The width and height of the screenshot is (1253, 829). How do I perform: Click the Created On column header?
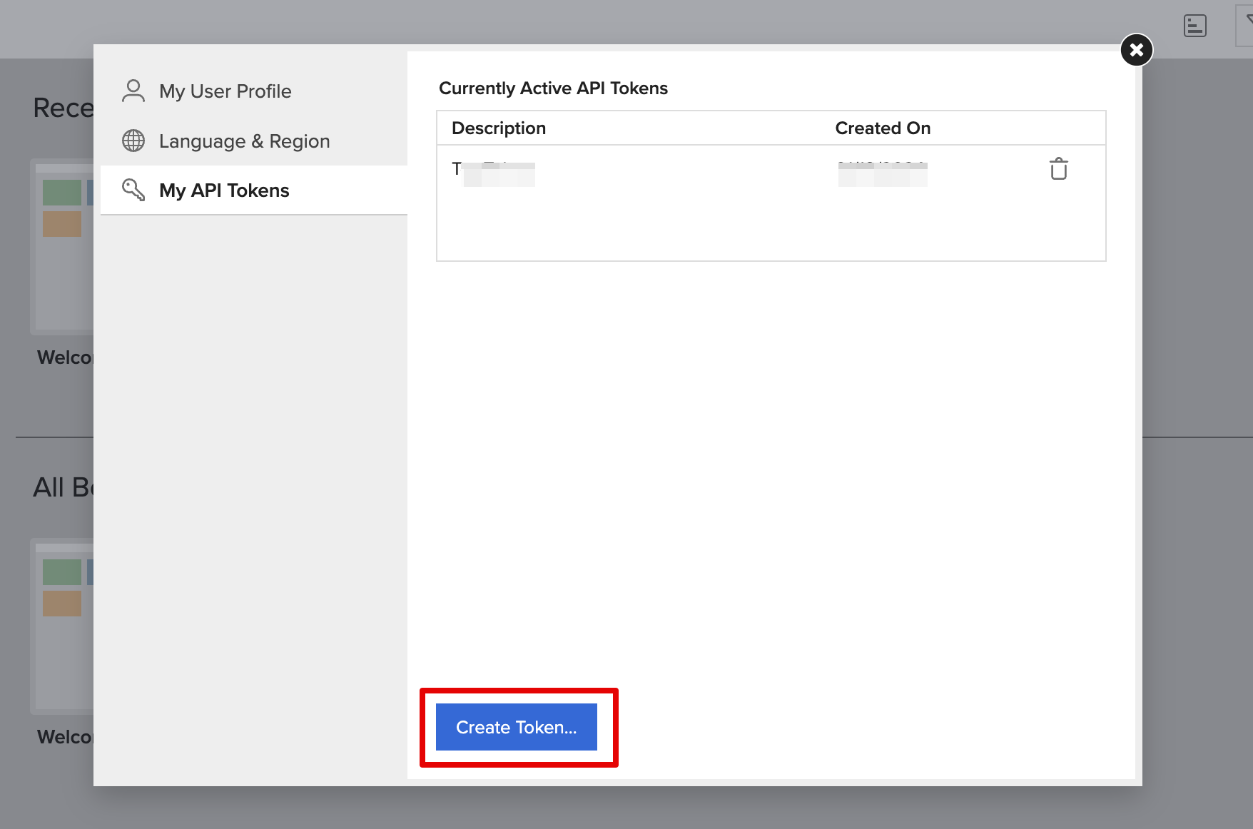click(882, 128)
